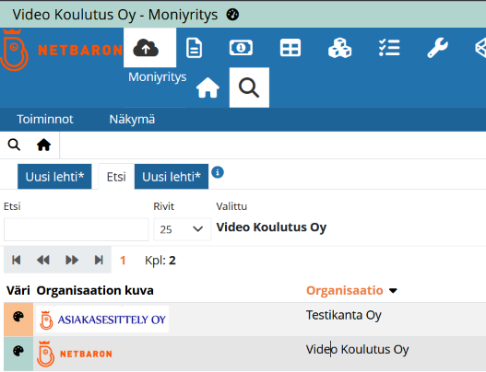Sort by Organisaatio column arrow
This screenshot has width=486, height=372.
[x=393, y=291]
